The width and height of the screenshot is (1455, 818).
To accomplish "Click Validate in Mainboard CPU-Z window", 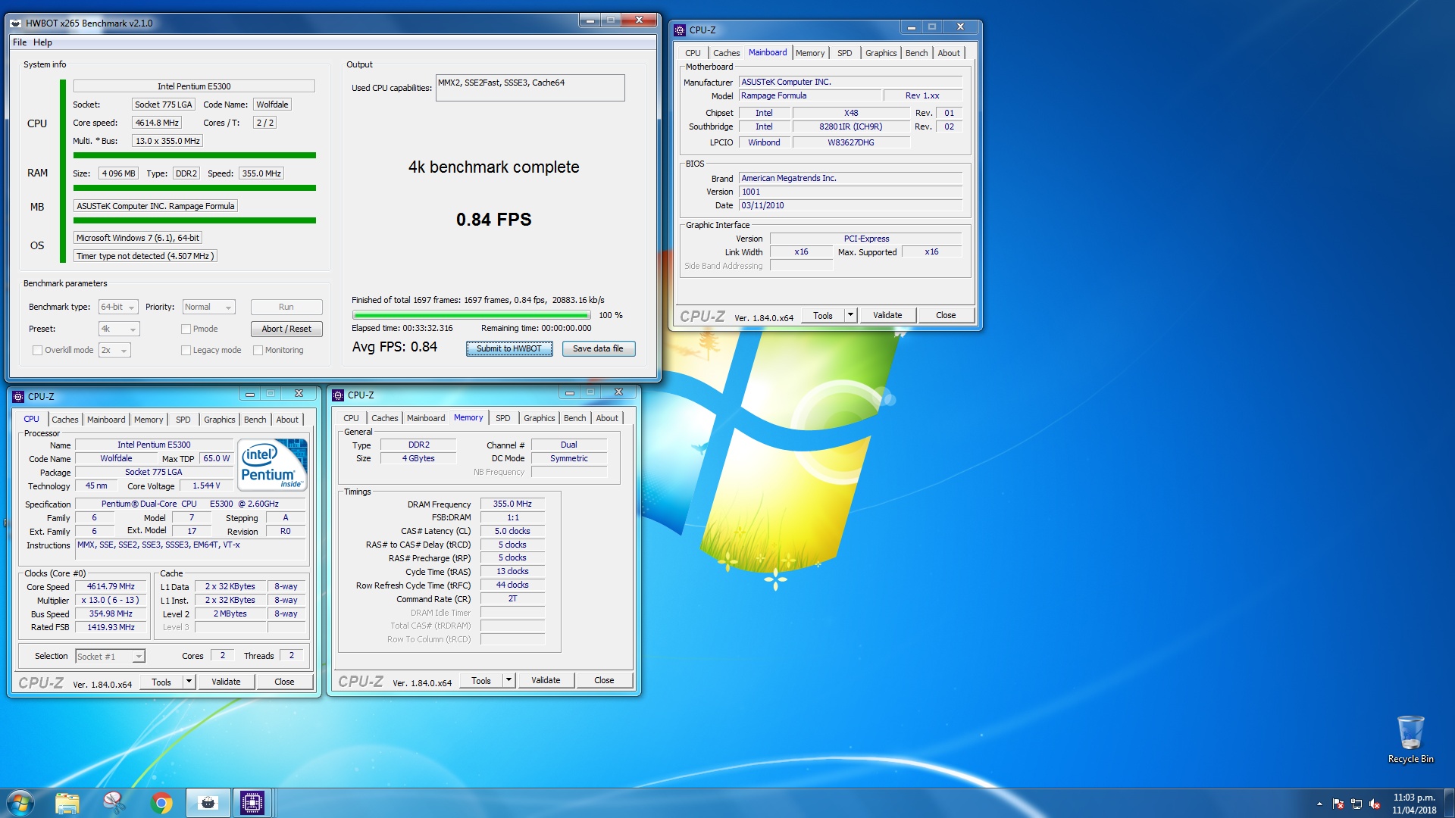I will [x=887, y=315].
